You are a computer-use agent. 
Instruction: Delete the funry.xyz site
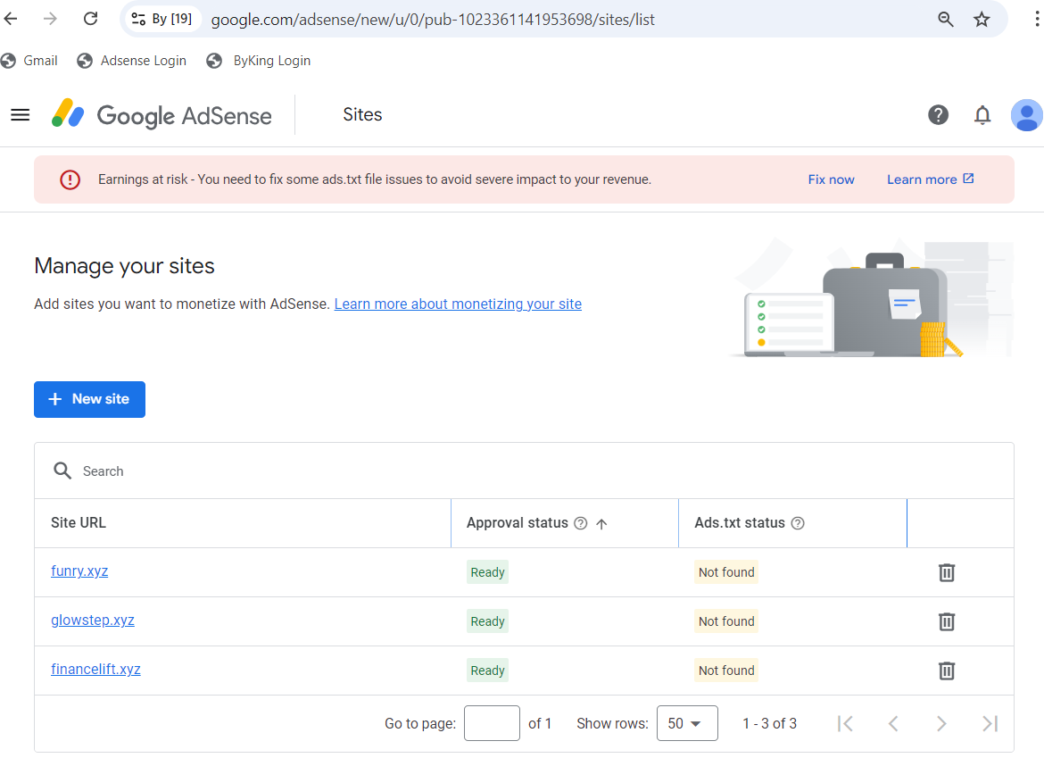947,572
